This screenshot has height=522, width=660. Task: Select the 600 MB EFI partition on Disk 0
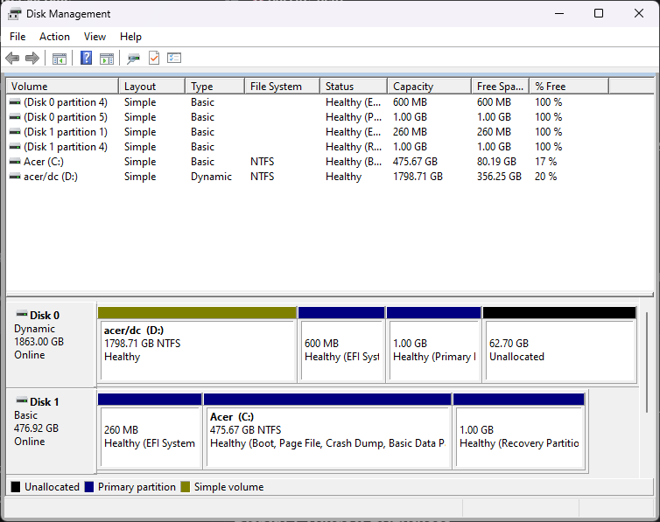click(341, 345)
